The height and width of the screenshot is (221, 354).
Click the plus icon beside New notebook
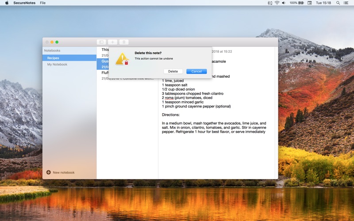point(48,172)
